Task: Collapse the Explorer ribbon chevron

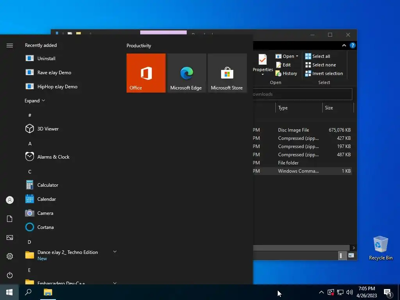Action: (344, 45)
